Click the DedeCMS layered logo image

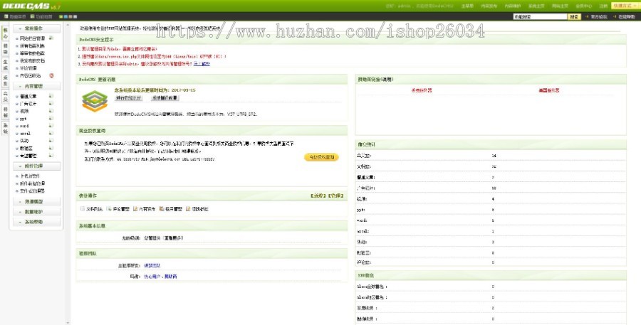point(93,102)
